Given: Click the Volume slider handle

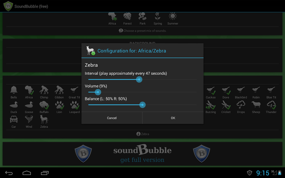Looking at the screenshot, I should point(98,92).
